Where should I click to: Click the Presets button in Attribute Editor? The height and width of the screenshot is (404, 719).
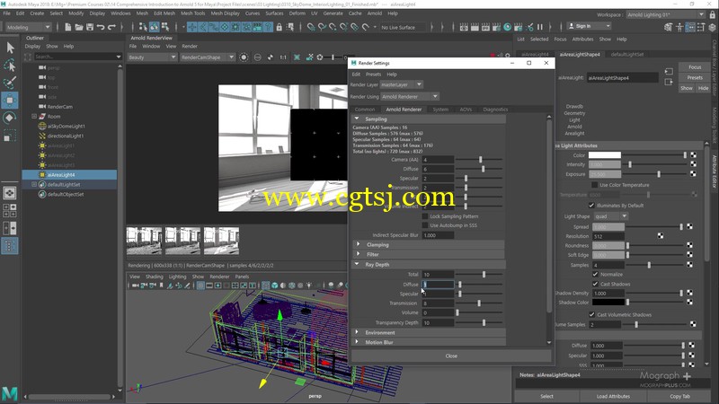695,77
